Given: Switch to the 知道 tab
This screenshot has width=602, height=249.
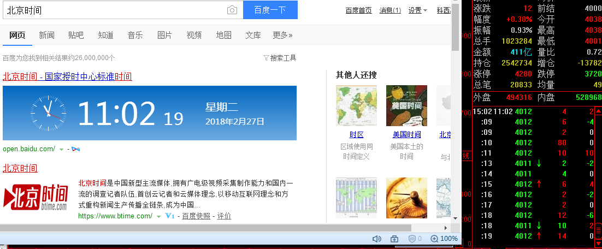Looking at the screenshot, I should (105, 35).
